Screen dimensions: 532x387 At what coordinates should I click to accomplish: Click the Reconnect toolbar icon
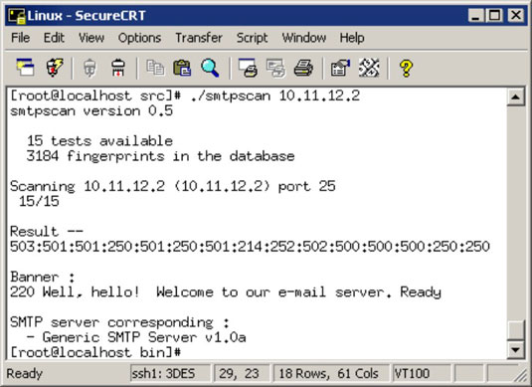(89, 68)
